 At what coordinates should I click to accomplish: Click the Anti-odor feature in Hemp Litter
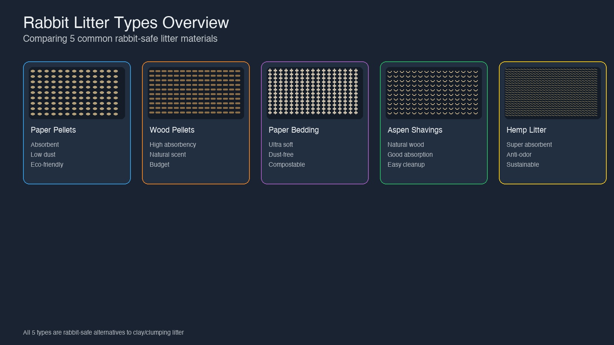click(x=519, y=154)
